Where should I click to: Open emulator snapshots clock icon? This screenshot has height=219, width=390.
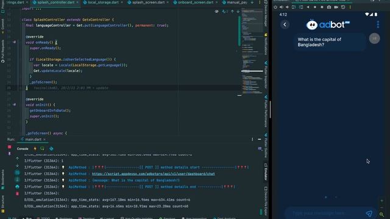pyautogui.click(x=343, y=7)
